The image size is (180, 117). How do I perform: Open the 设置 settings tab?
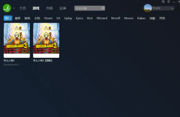click(63, 8)
